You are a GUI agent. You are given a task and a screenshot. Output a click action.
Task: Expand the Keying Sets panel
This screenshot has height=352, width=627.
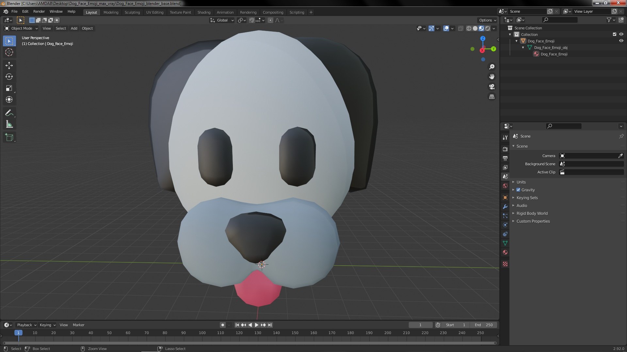click(x=527, y=198)
